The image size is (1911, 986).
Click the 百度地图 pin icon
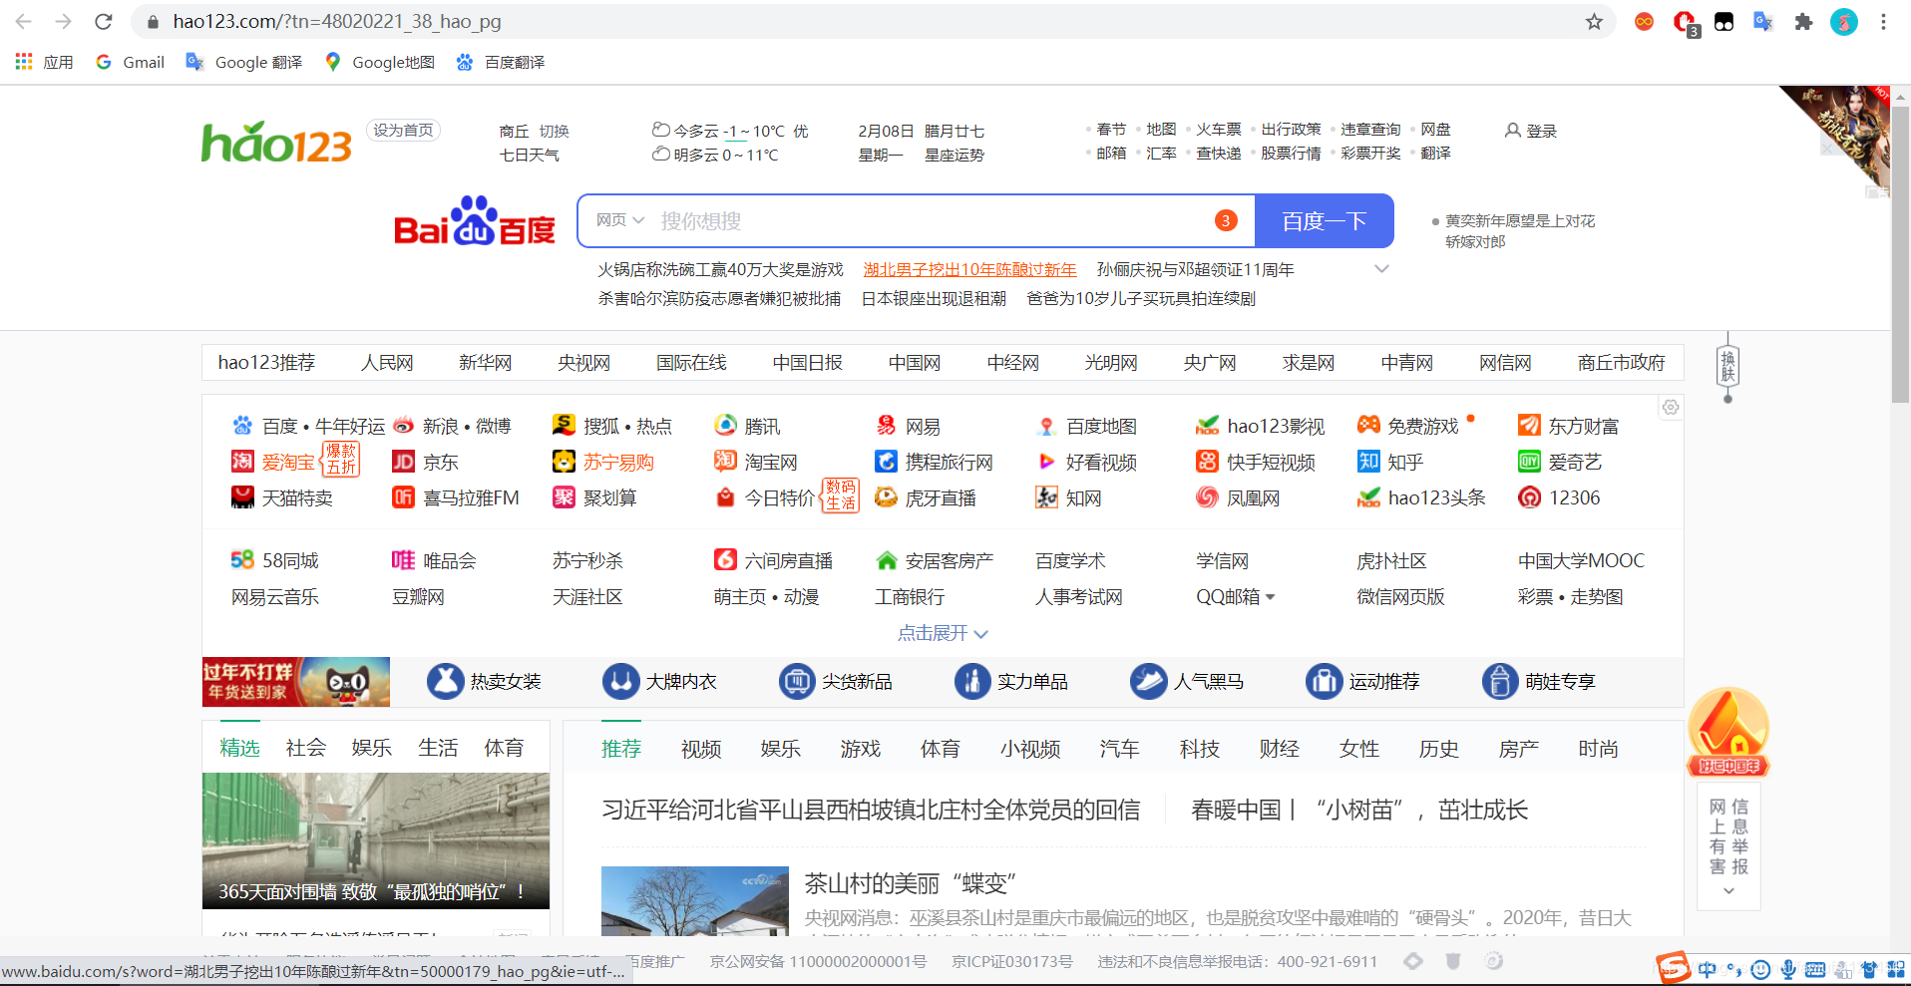[1046, 426]
